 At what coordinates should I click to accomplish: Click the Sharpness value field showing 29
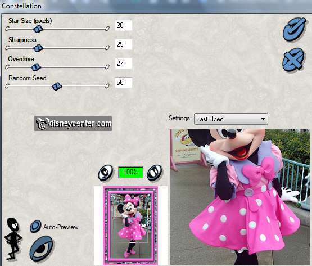(124, 44)
